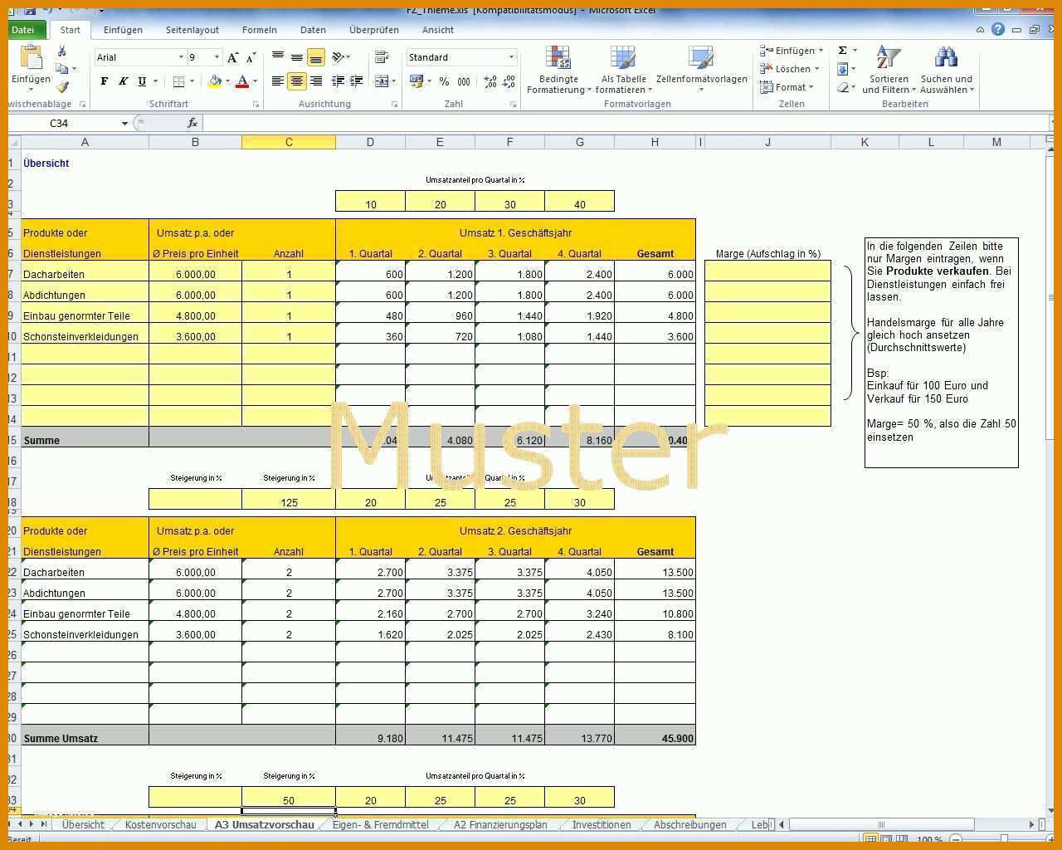Switch to the Daten ribbon tab
1062x850 pixels.
tap(313, 30)
